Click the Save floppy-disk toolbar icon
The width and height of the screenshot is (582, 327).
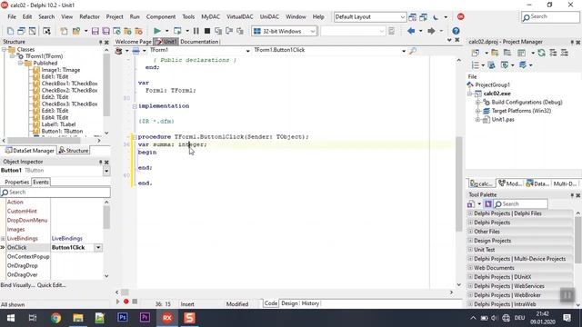[95, 31]
